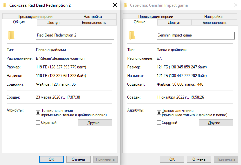This screenshot has width=241, height=165.
Task: Enable 'Скрытый' checkbox in Red Dead Redemption 2 window
Action: pyautogui.click(x=38, y=123)
